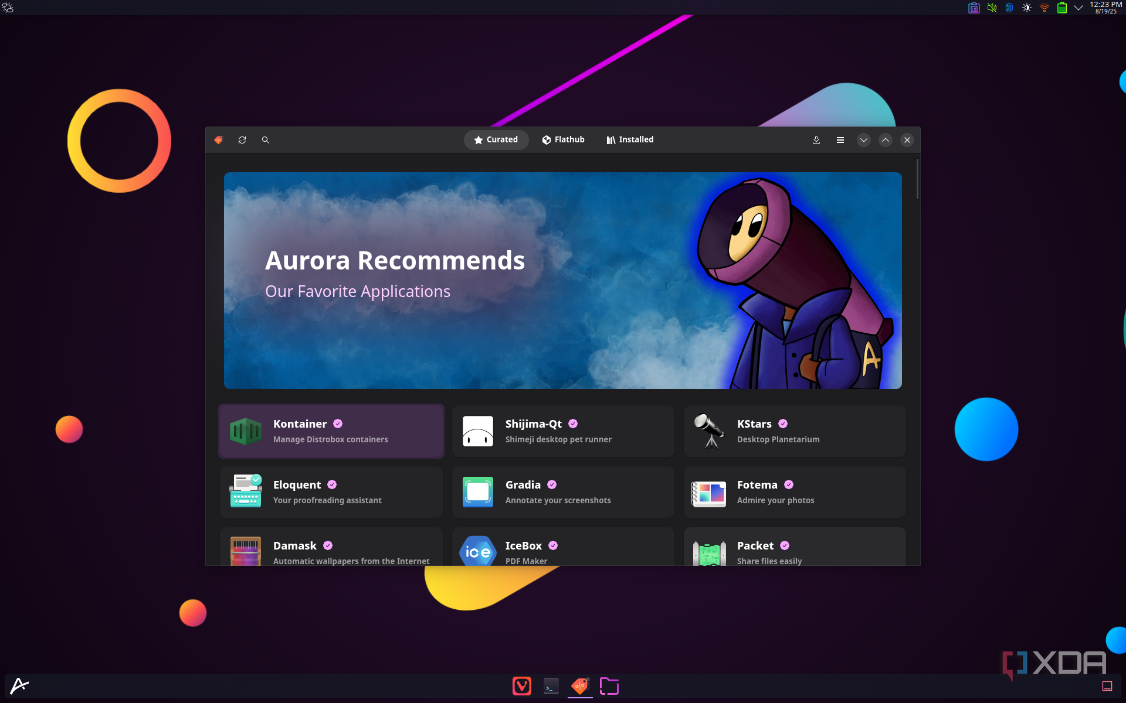Screen dimensions: 1126x703
Task: Refresh the app catalog
Action: click(x=242, y=140)
